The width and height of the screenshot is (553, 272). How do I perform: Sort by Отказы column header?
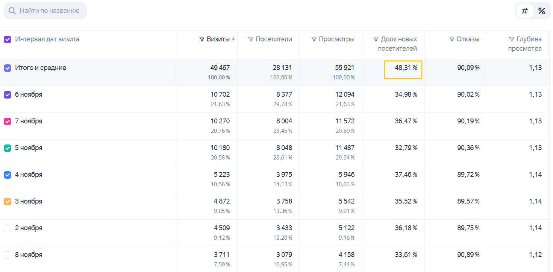point(468,39)
